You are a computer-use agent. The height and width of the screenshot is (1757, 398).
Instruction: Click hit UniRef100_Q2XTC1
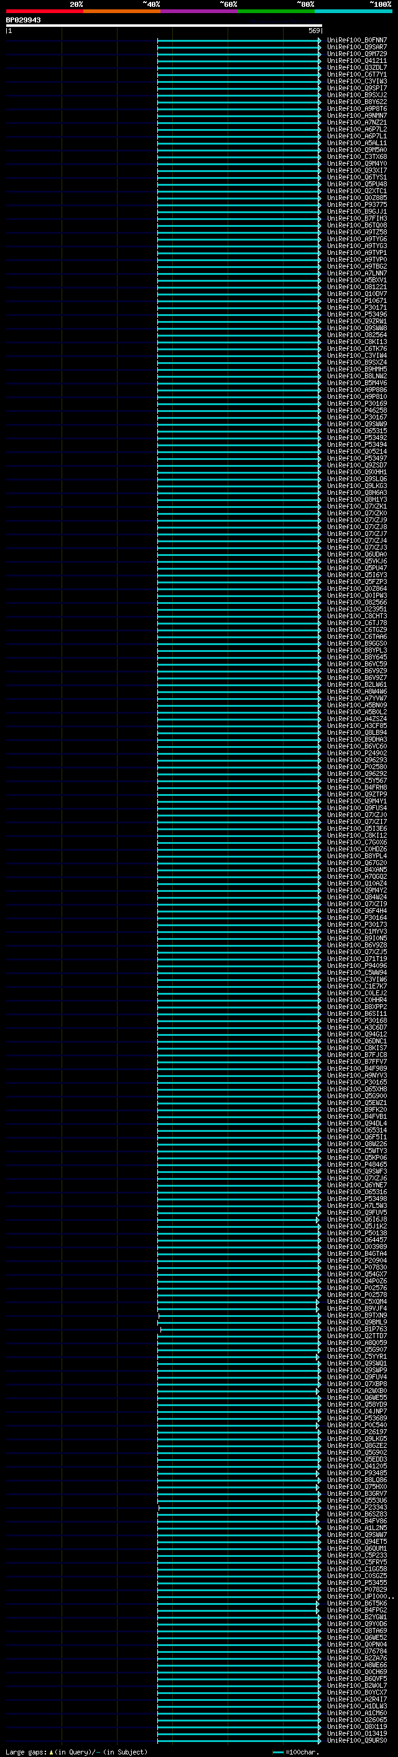tap(356, 191)
